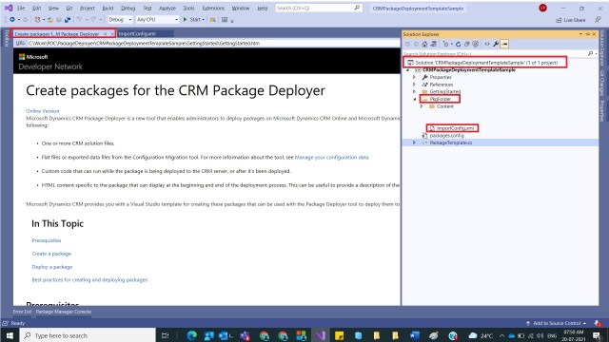Open the Package Manager Console tab
Image resolution: width=609 pixels, height=342 pixels.
(64, 312)
